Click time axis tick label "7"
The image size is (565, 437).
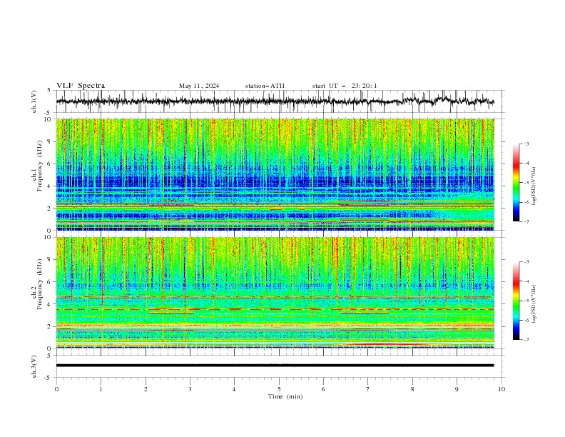coord(368,389)
